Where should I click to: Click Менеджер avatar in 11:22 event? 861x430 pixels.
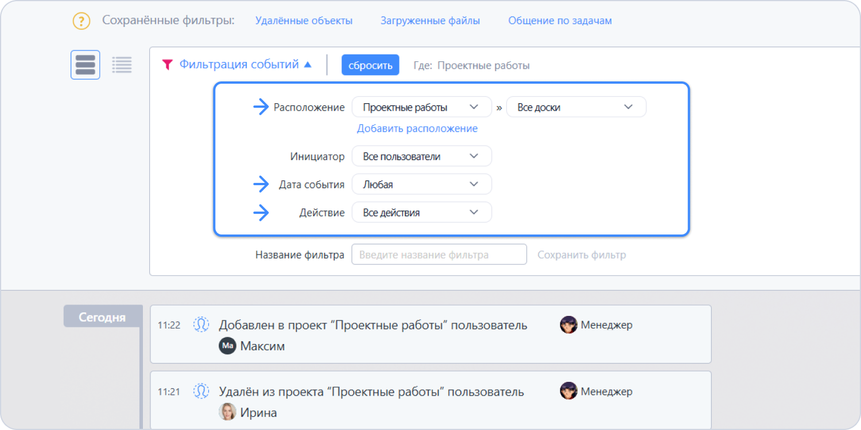pos(568,325)
